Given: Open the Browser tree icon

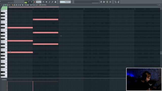Looking at the screenshot, I should coord(116,2).
